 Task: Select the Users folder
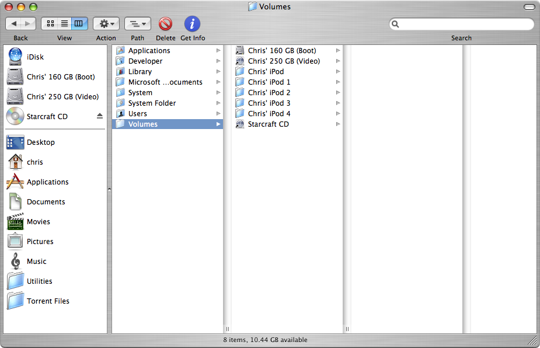(x=168, y=114)
